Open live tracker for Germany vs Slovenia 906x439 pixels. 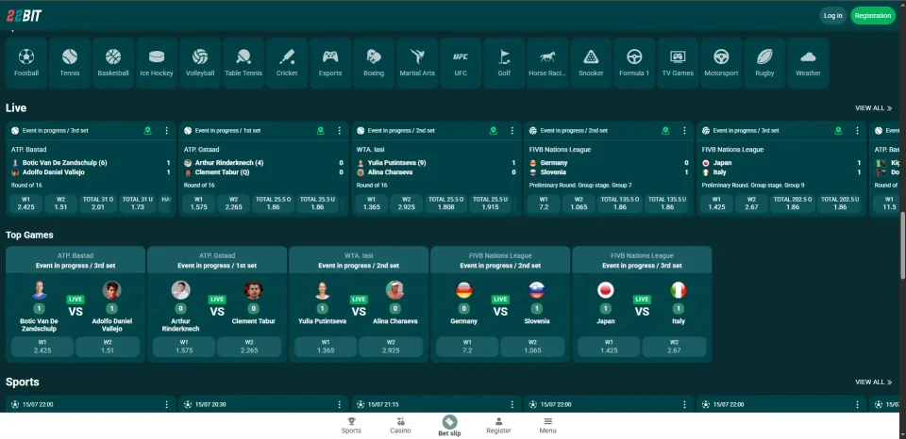pyautogui.click(x=665, y=131)
